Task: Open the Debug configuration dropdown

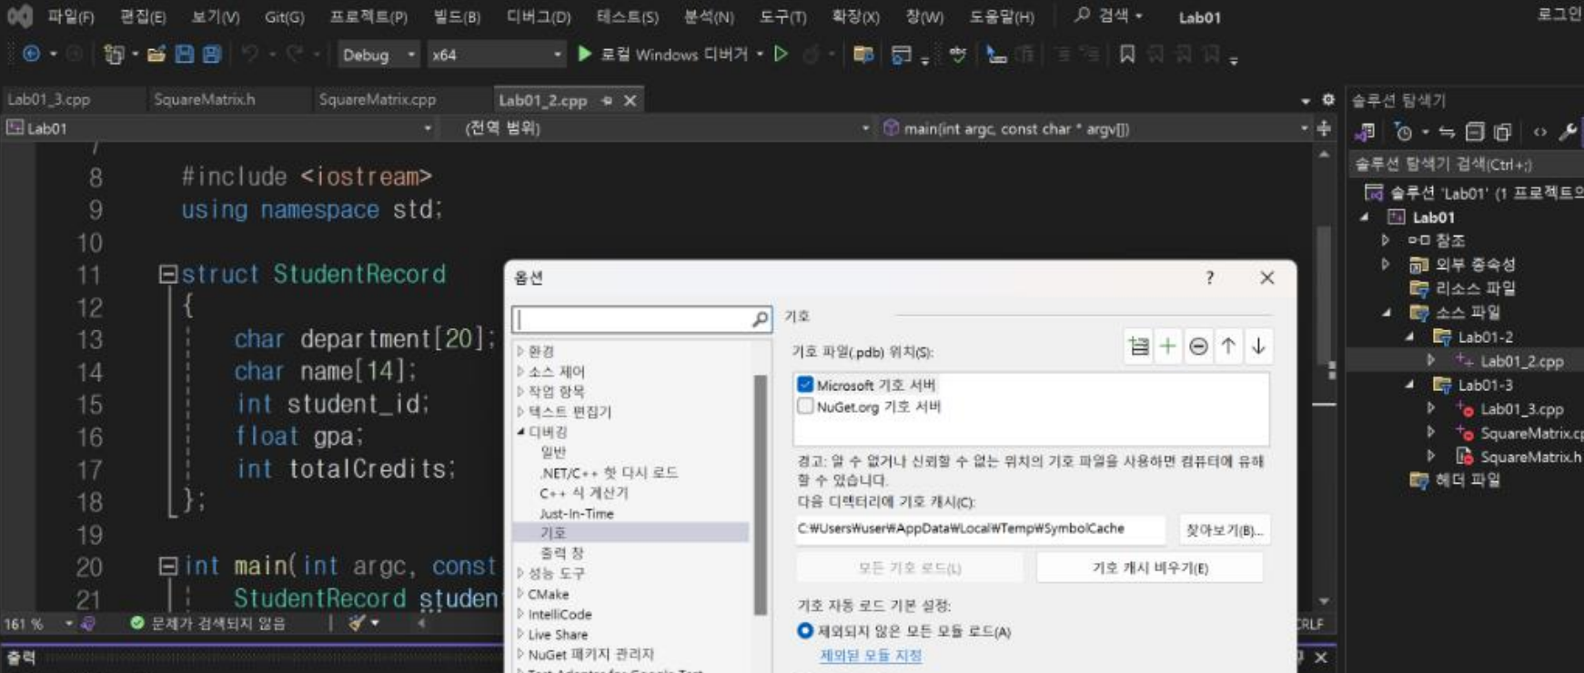Action: (378, 55)
